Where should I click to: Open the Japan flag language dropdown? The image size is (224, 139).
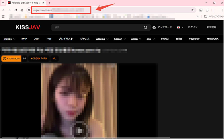180,28
